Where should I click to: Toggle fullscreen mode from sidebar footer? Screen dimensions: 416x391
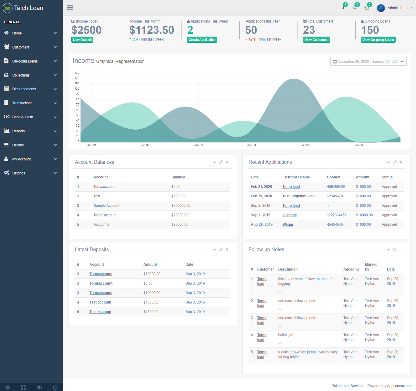tap(24, 387)
